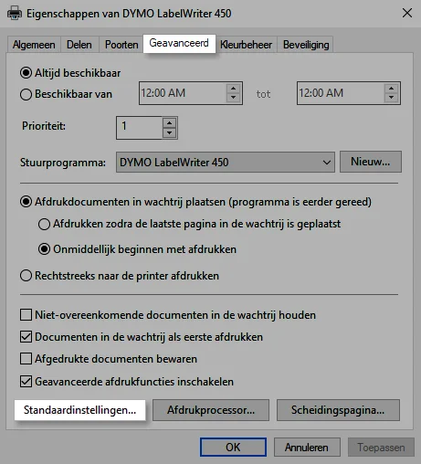Expand the Stuurprogramma driver dropdown
The height and width of the screenshot is (464, 421).
(226, 163)
